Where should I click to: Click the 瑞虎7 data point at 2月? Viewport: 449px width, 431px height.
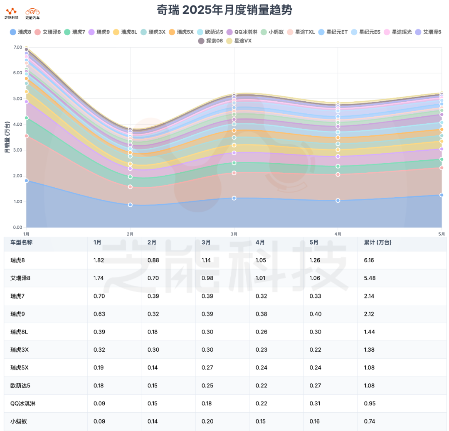pos(130,177)
